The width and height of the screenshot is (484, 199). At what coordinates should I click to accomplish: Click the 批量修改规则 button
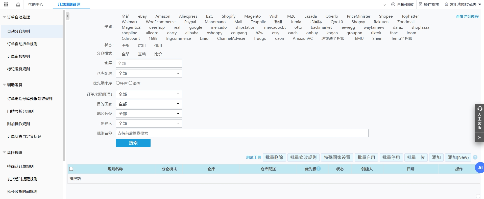pos(303,157)
